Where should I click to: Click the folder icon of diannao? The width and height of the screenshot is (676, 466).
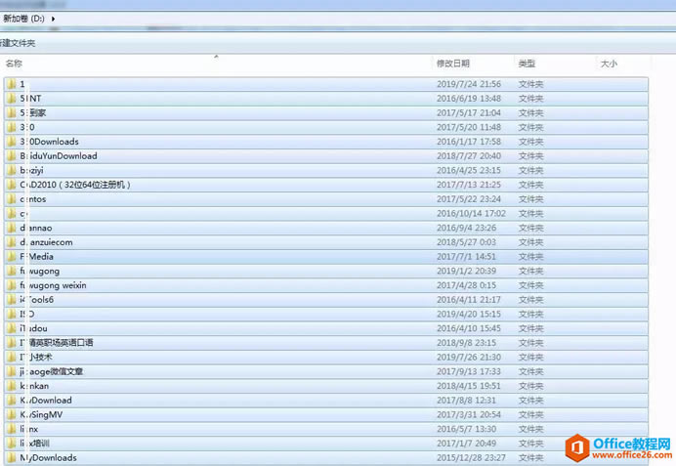pyautogui.click(x=12, y=228)
